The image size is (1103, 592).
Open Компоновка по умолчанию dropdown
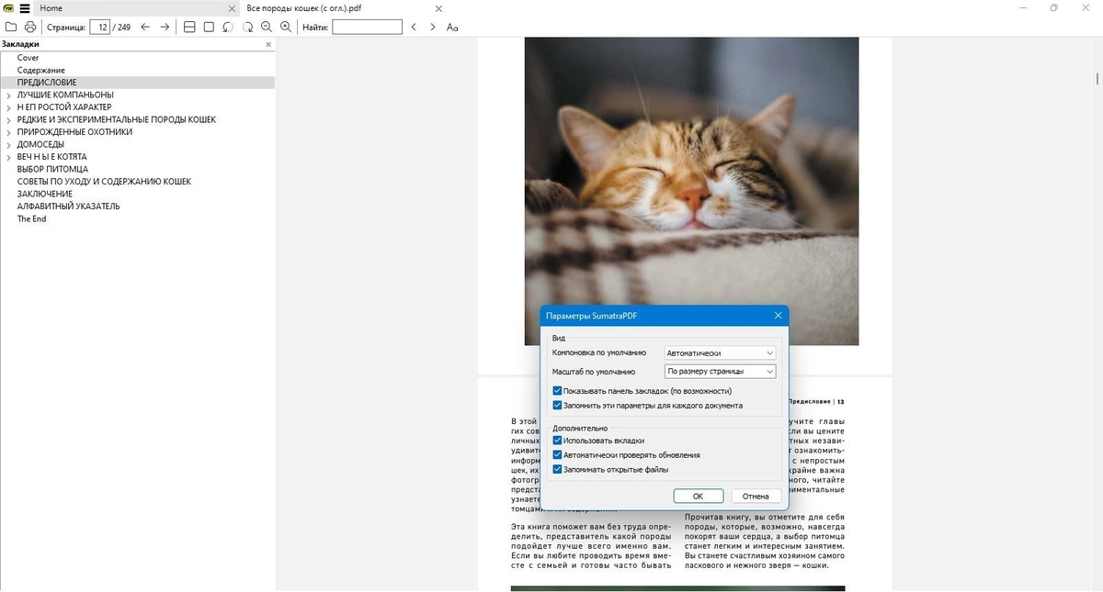[x=720, y=352]
